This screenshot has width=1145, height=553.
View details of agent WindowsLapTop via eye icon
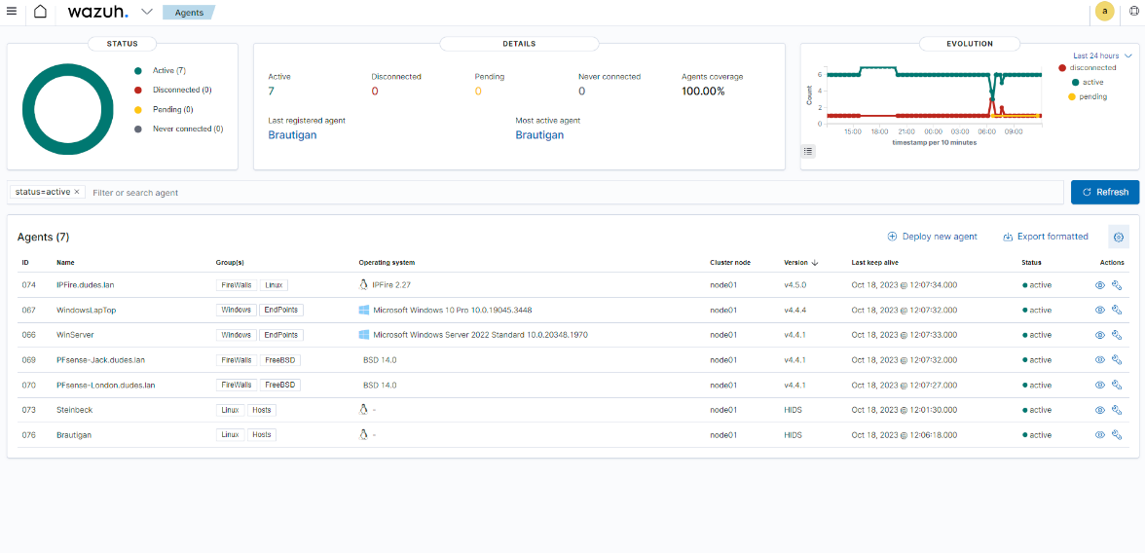point(1100,310)
